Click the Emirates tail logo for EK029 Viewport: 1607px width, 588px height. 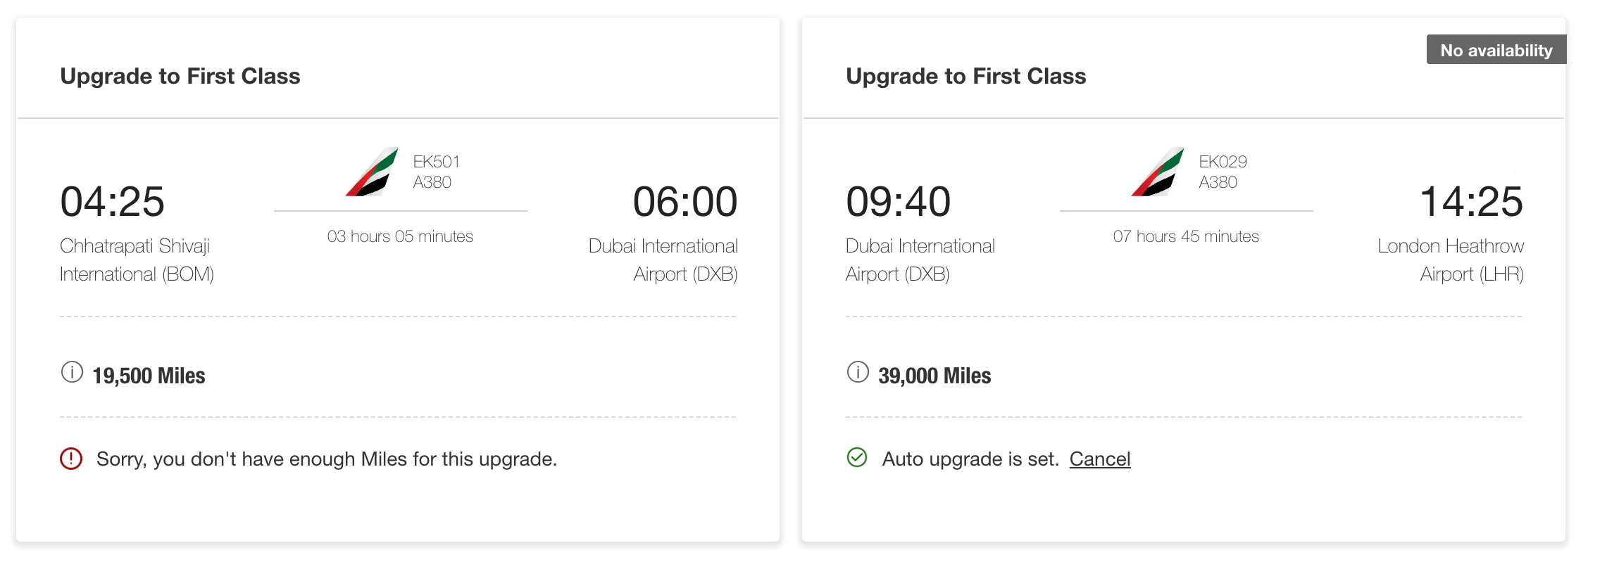pyautogui.click(x=1158, y=172)
